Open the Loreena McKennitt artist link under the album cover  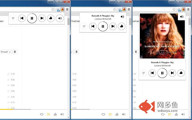click(x=162, y=65)
